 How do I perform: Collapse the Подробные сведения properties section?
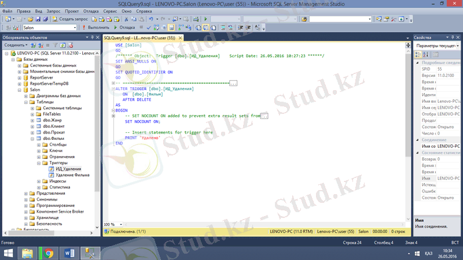(x=417, y=63)
